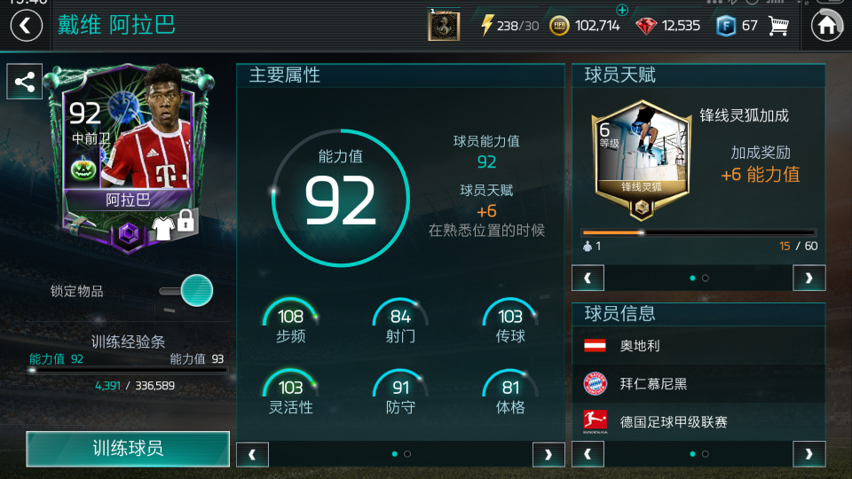Select the 德国足球甲级联赛 league row

click(x=698, y=421)
